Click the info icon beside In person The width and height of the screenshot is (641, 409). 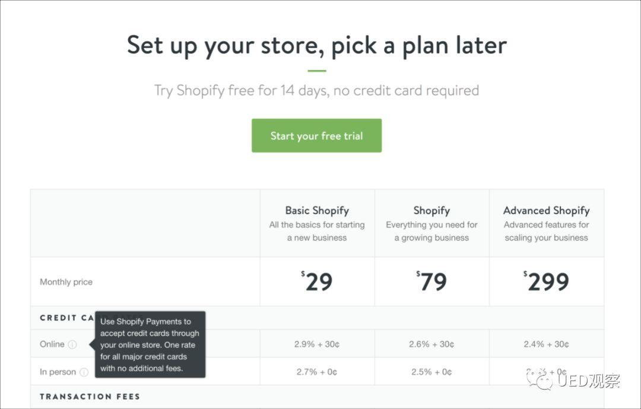(84, 372)
